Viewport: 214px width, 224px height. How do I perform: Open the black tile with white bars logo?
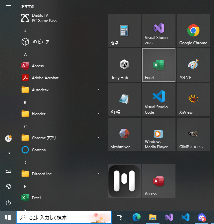click(124, 181)
